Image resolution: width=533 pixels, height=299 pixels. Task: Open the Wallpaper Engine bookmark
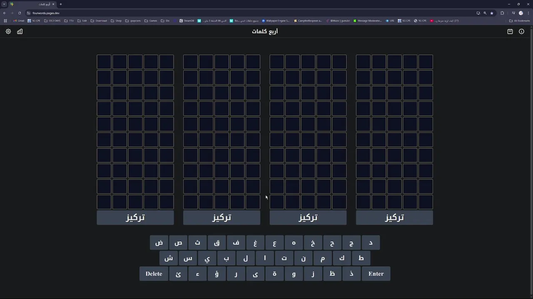click(275, 21)
